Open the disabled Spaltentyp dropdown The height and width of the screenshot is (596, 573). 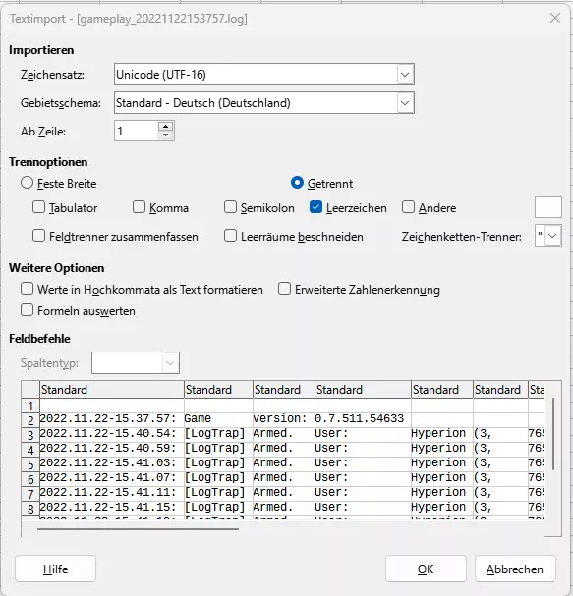136,363
